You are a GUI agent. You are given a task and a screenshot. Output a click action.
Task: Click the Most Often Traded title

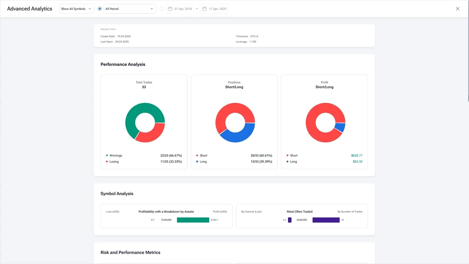click(300, 212)
